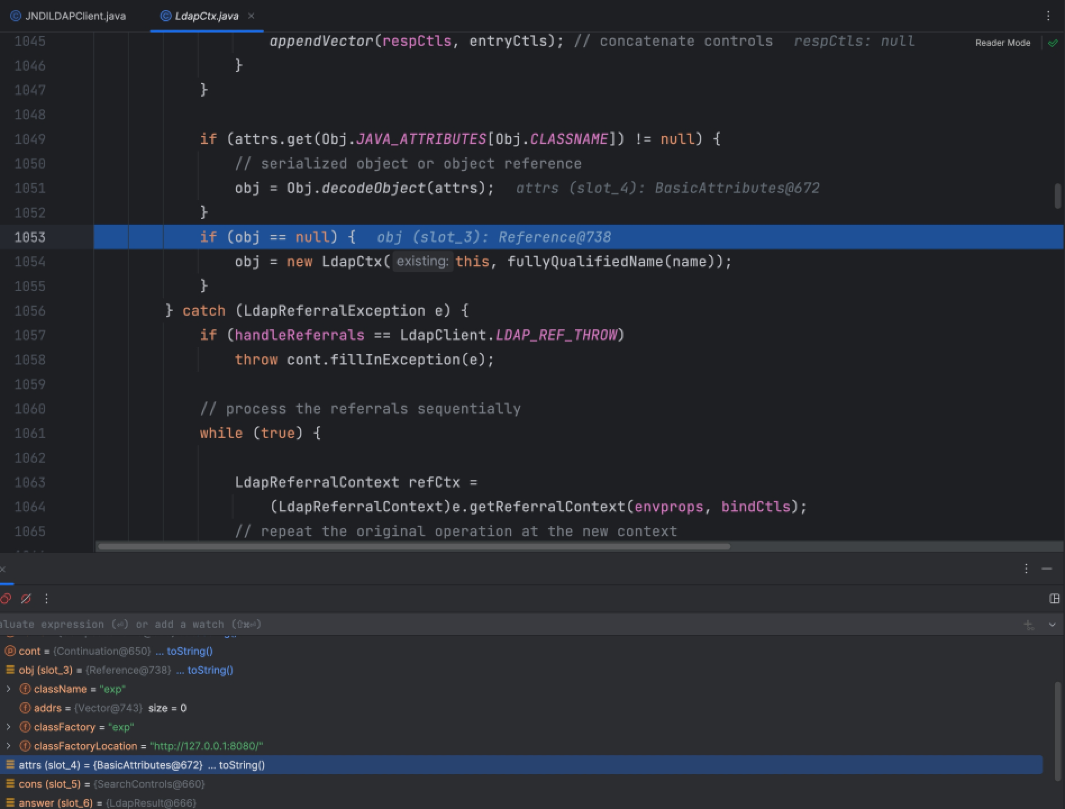The height and width of the screenshot is (809, 1065).
Task: Open the debug tool window options menu
Action: 1026,569
